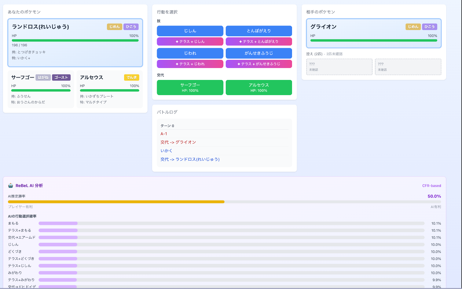
Task: Use テラス + とんぼがえり
Action: (x=259, y=42)
